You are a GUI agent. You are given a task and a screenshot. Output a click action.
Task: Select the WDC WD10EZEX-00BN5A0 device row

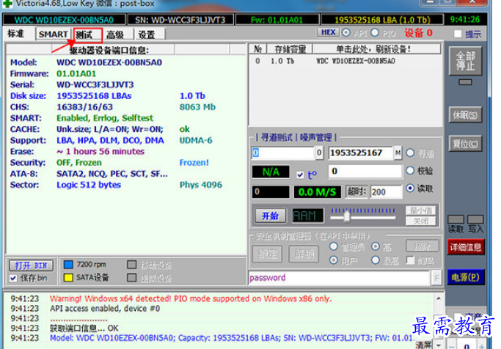[345, 61]
